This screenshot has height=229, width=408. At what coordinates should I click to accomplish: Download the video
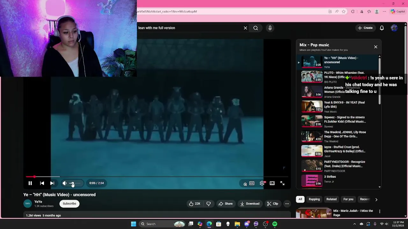(250, 204)
